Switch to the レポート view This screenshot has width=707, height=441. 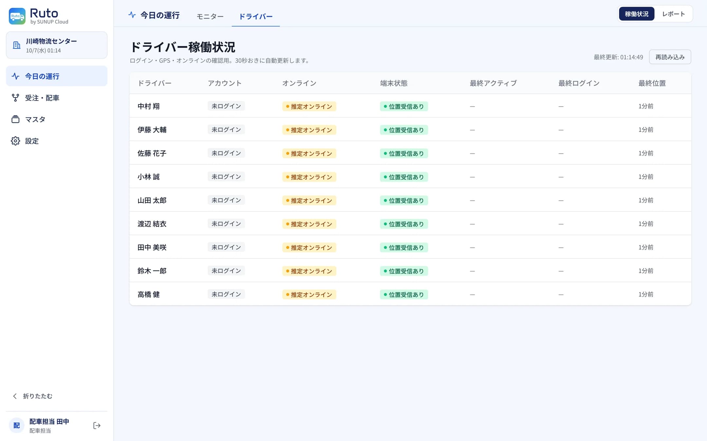[x=673, y=14]
